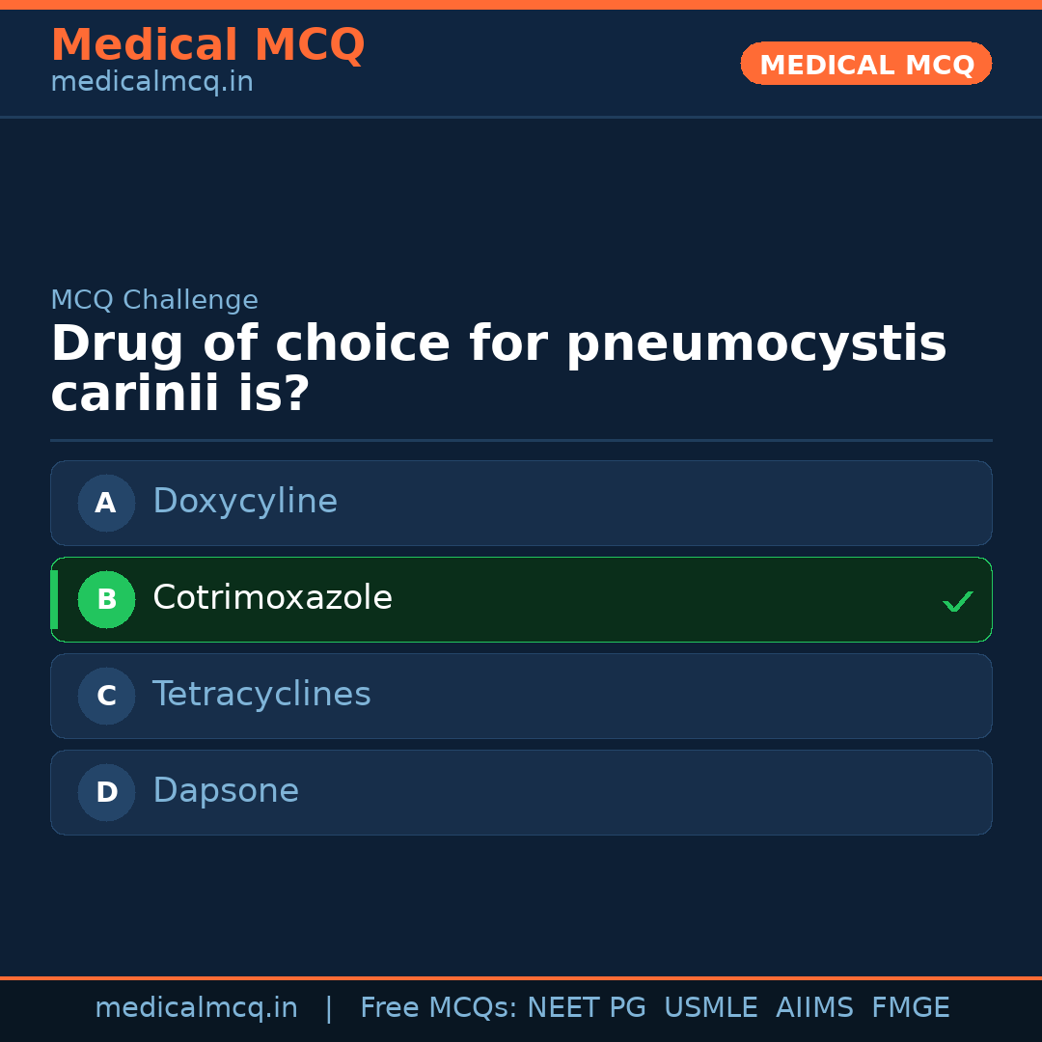The width and height of the screenshot is (1042, 1042).
Task: Click the letter D circle badge
Action: tap(106, 792)
